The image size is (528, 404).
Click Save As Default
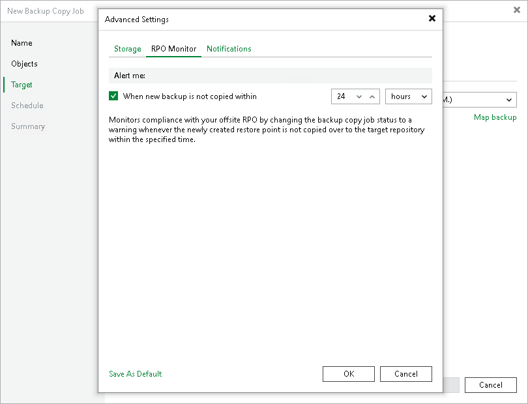(135, 374)
